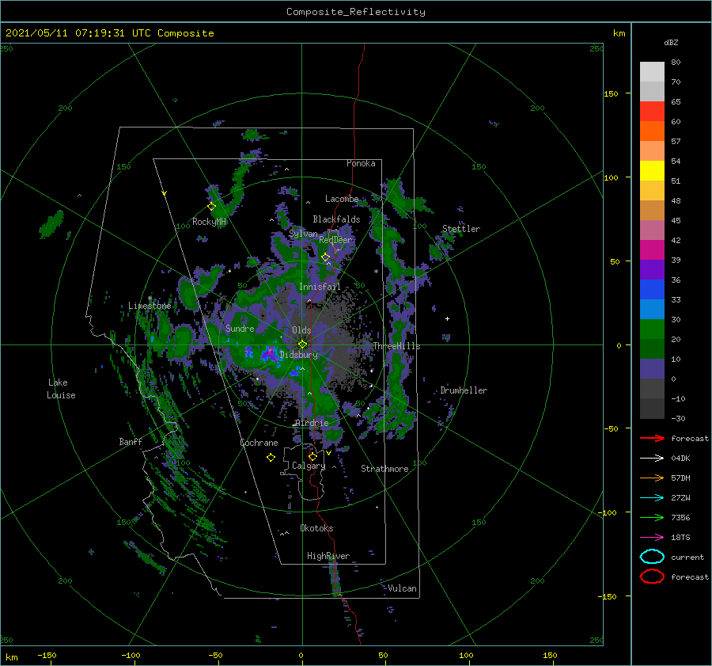
Task: Click the Airdrie label
Action: coord(312,423)
